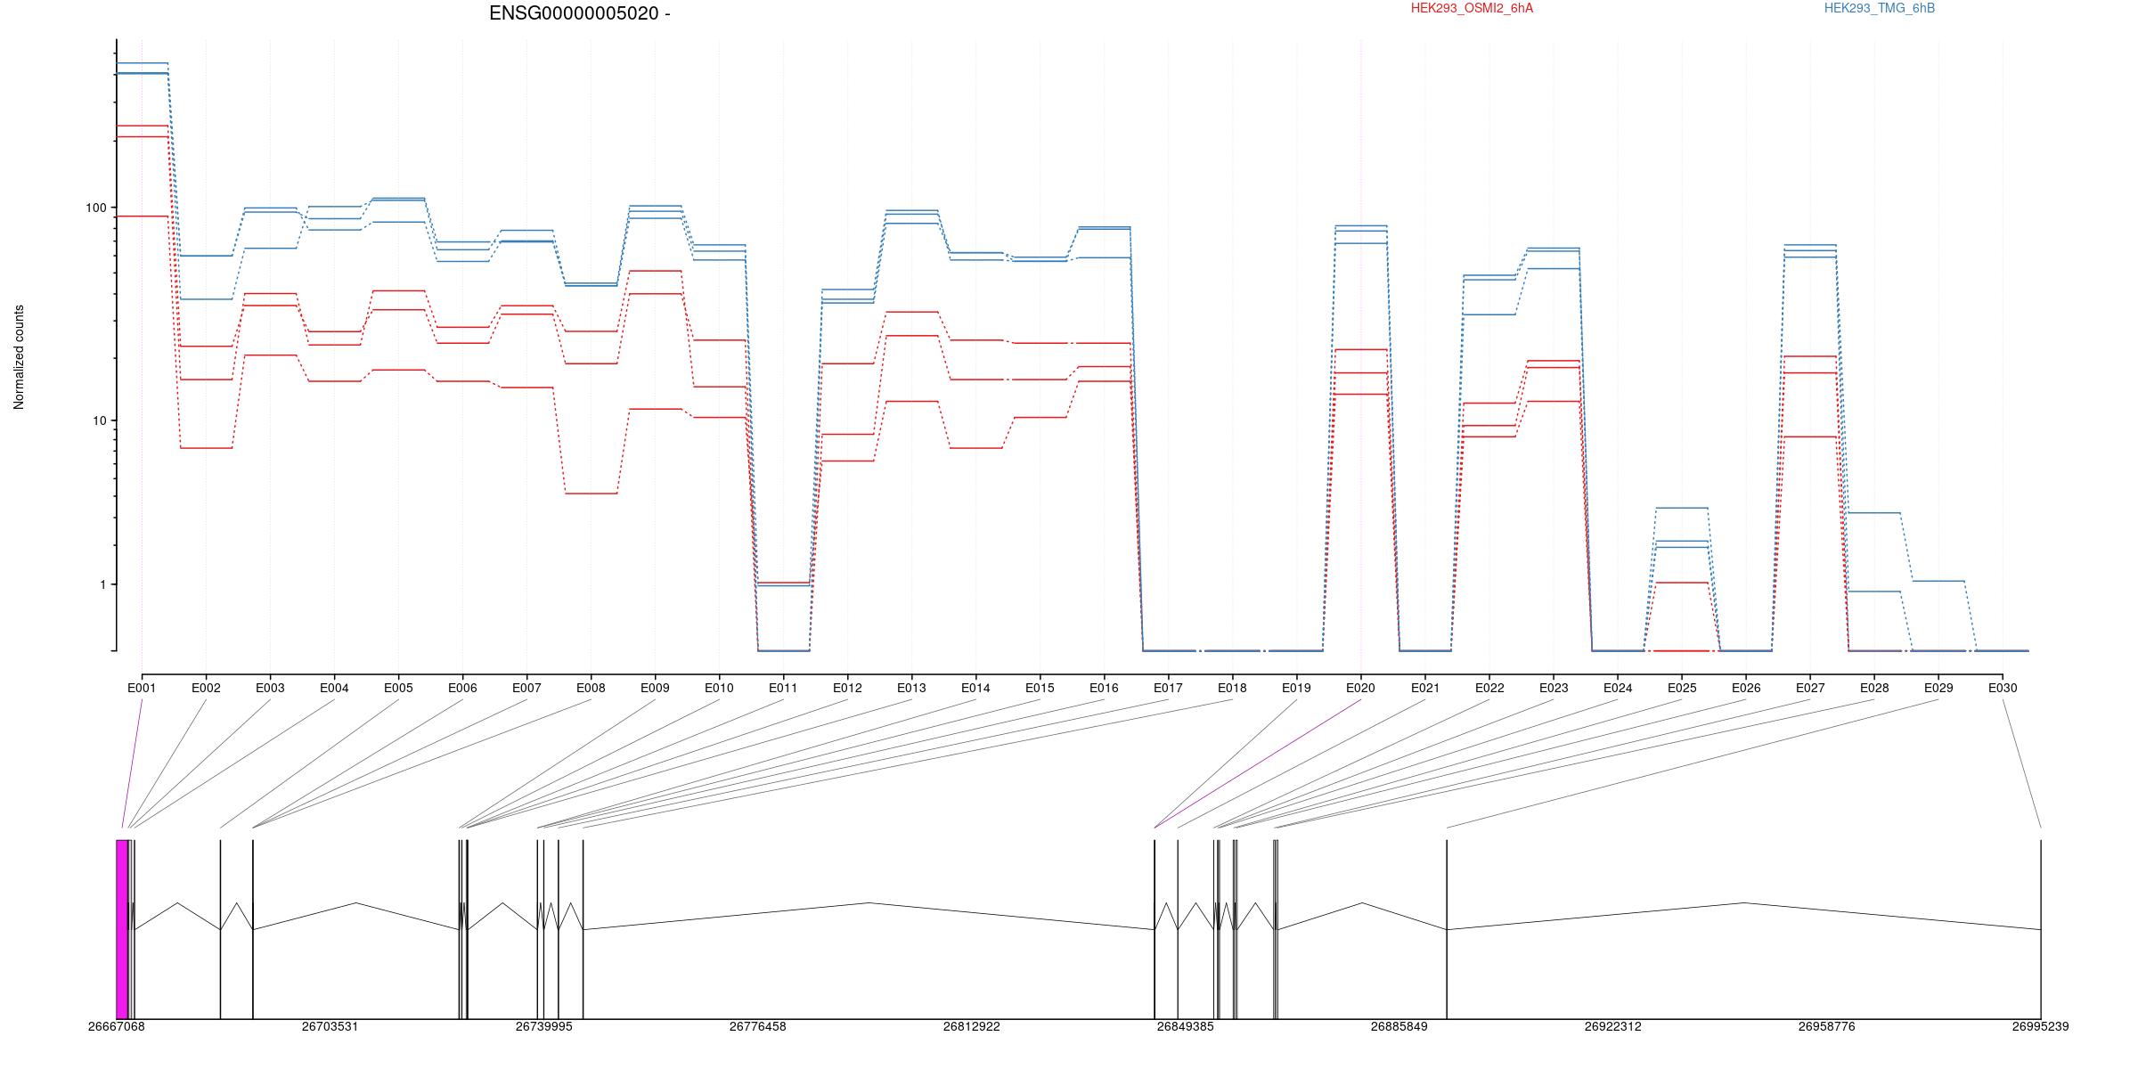
Task: Click genomic coordinate 26995239
Action: coord(2041,1026)
